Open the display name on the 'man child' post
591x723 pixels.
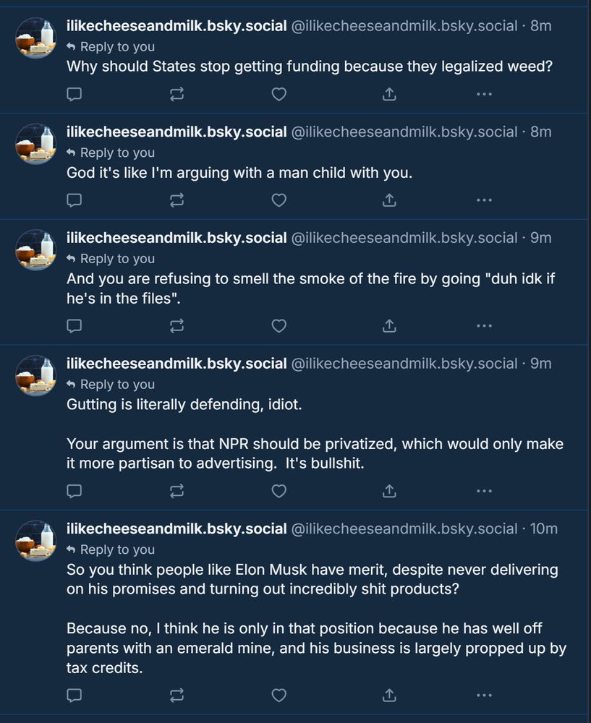click(177, 132)
